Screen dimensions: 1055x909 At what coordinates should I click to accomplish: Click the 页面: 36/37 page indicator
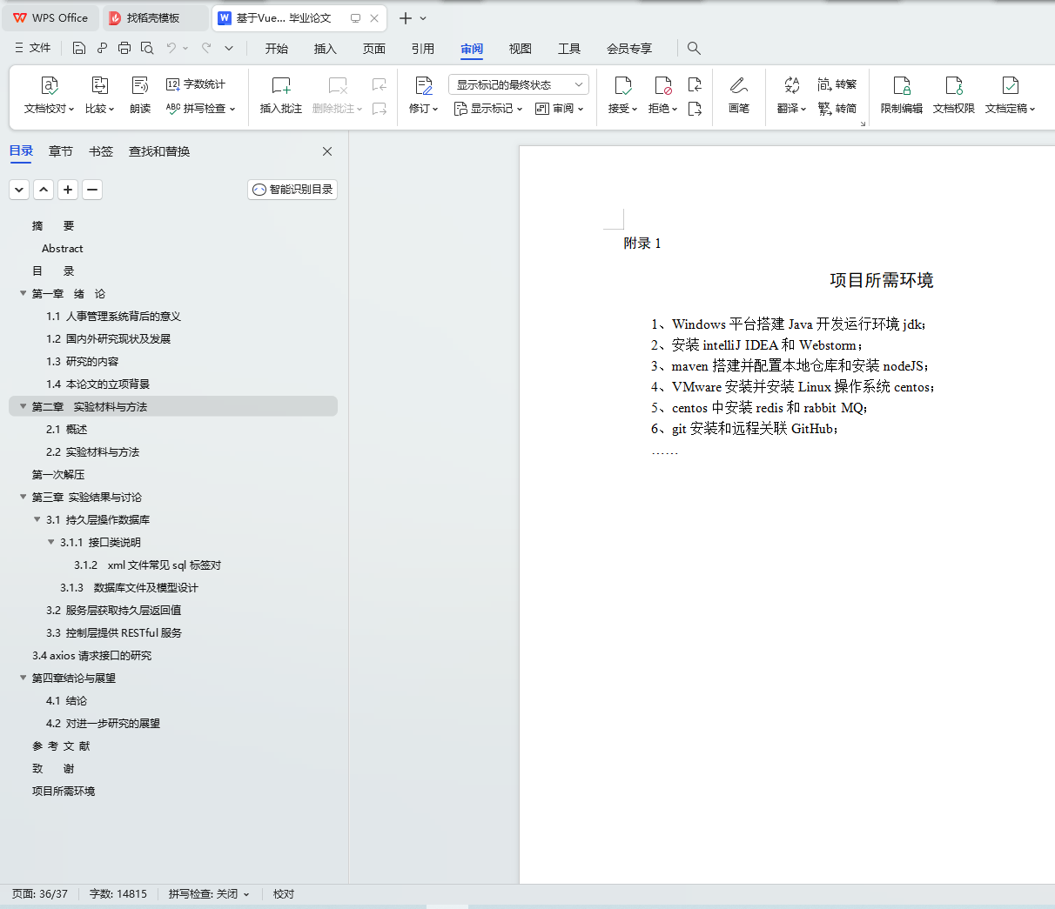point(40,893)
